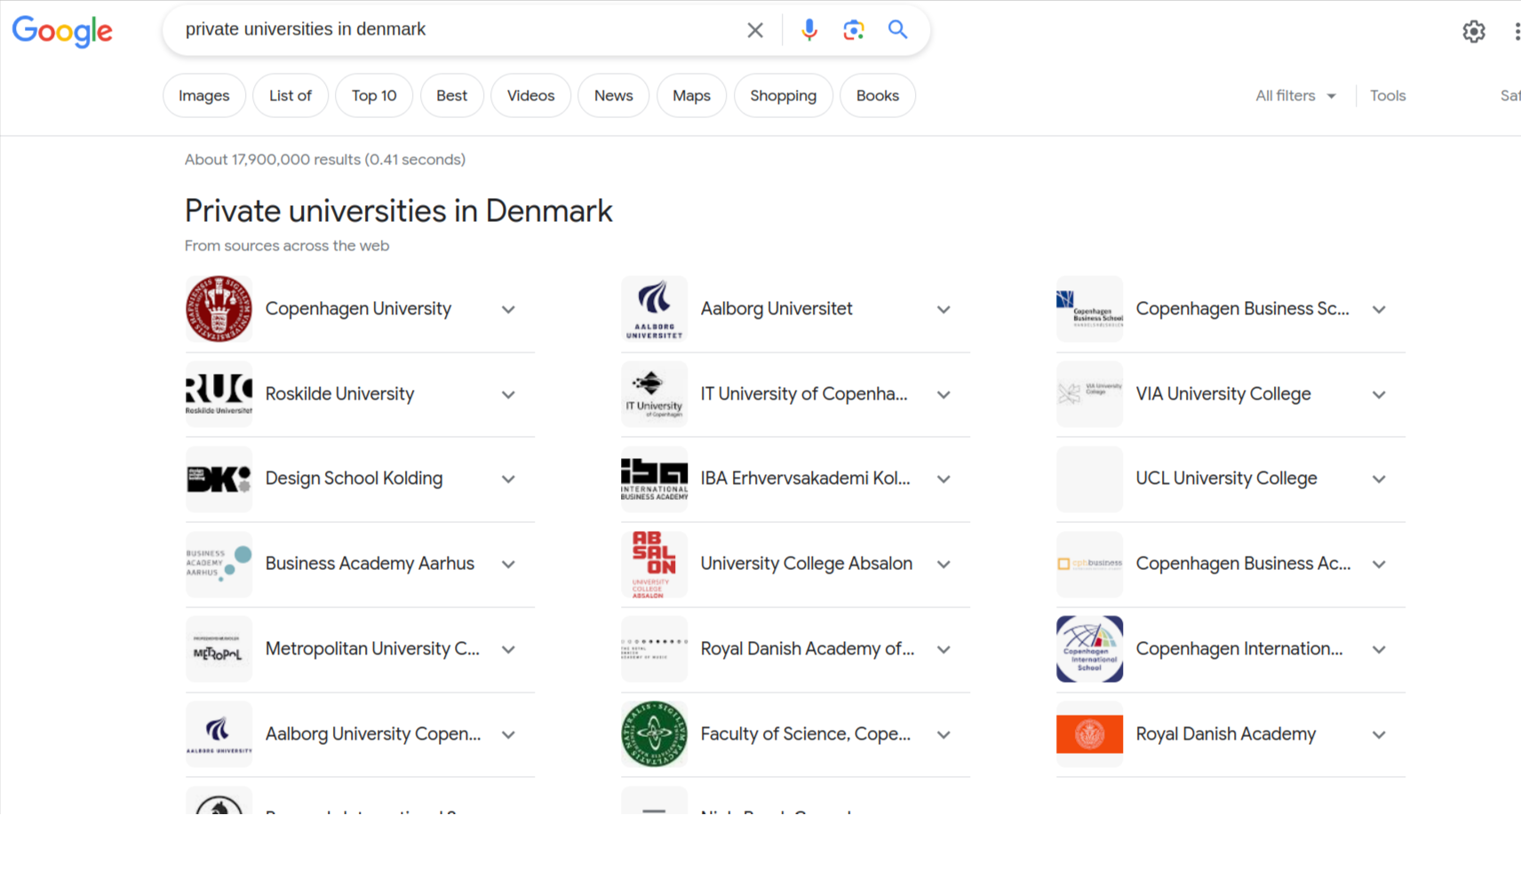This screenshot has width=1521, height=871.
Task: Start voice search with the microphone
Action: click(x=808, y=30)
